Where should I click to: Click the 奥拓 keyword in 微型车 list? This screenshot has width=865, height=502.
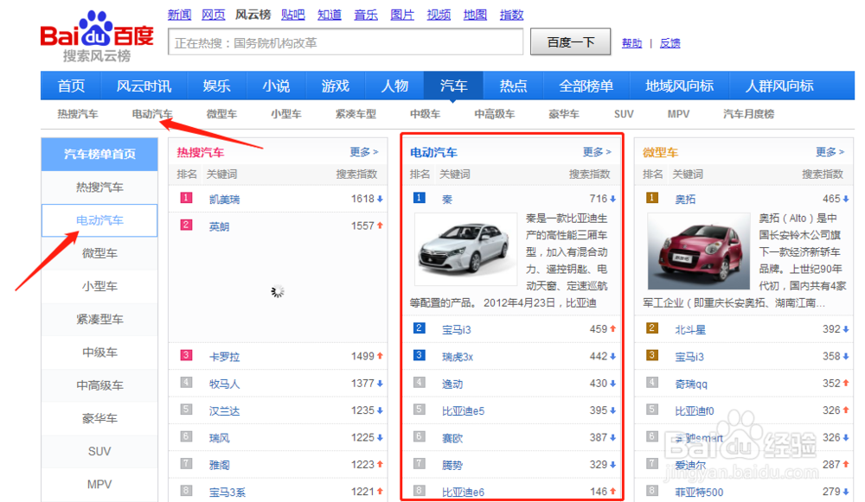point(685,200)
